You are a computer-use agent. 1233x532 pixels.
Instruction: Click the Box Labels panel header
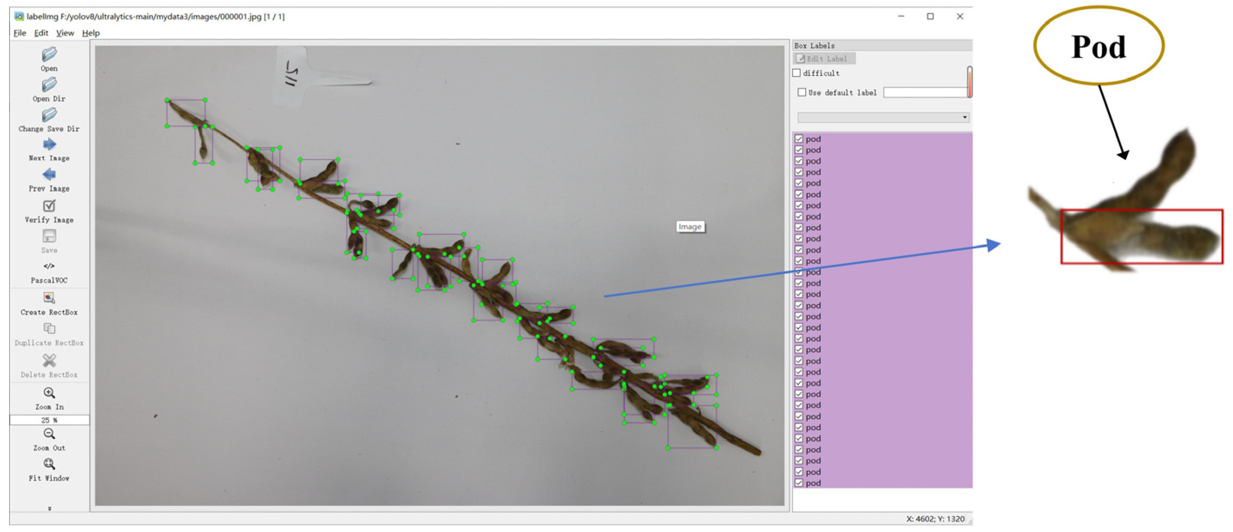coord(882,46)
